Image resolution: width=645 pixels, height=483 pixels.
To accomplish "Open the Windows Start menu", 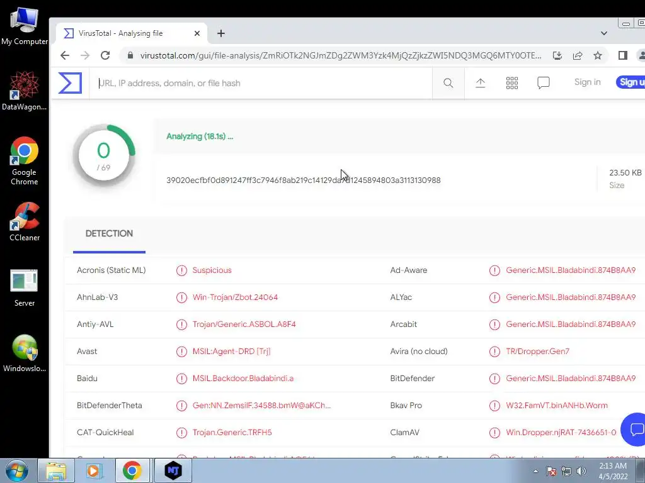I will (x=17, y=470).
